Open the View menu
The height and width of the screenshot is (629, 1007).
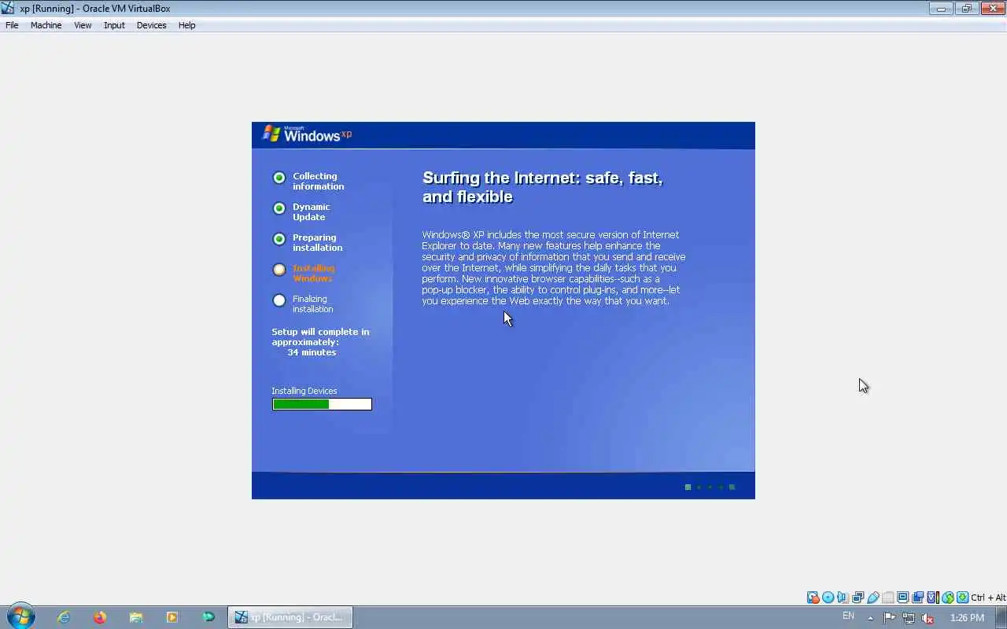[x=83, y=25]
